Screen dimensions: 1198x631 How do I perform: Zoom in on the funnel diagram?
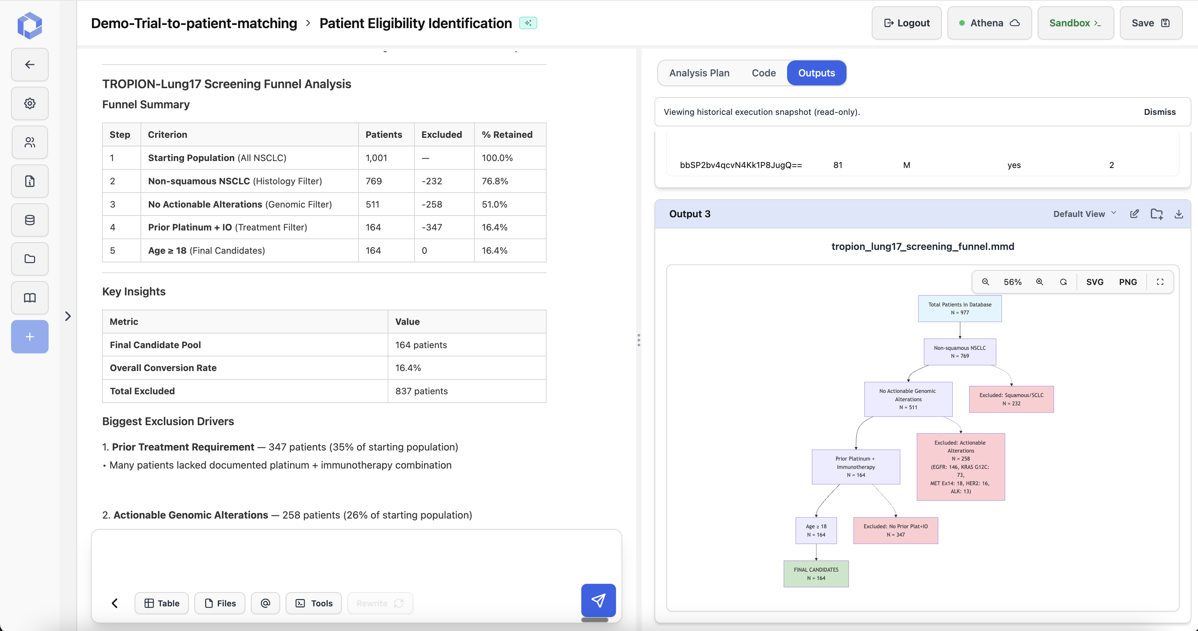pyautogui.click(x=1040, y=282)
